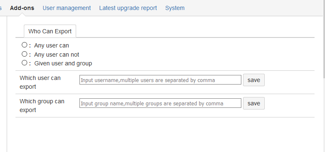The image size is (325, 152).
Task: Go to the User management tab
Action: 67,8
